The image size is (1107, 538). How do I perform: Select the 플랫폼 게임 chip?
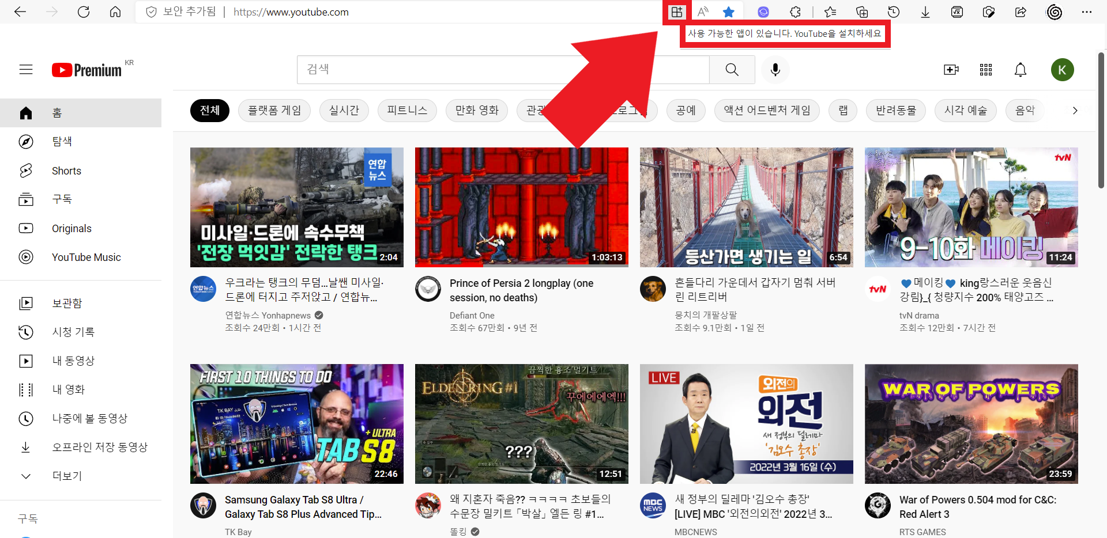point(274,111)
